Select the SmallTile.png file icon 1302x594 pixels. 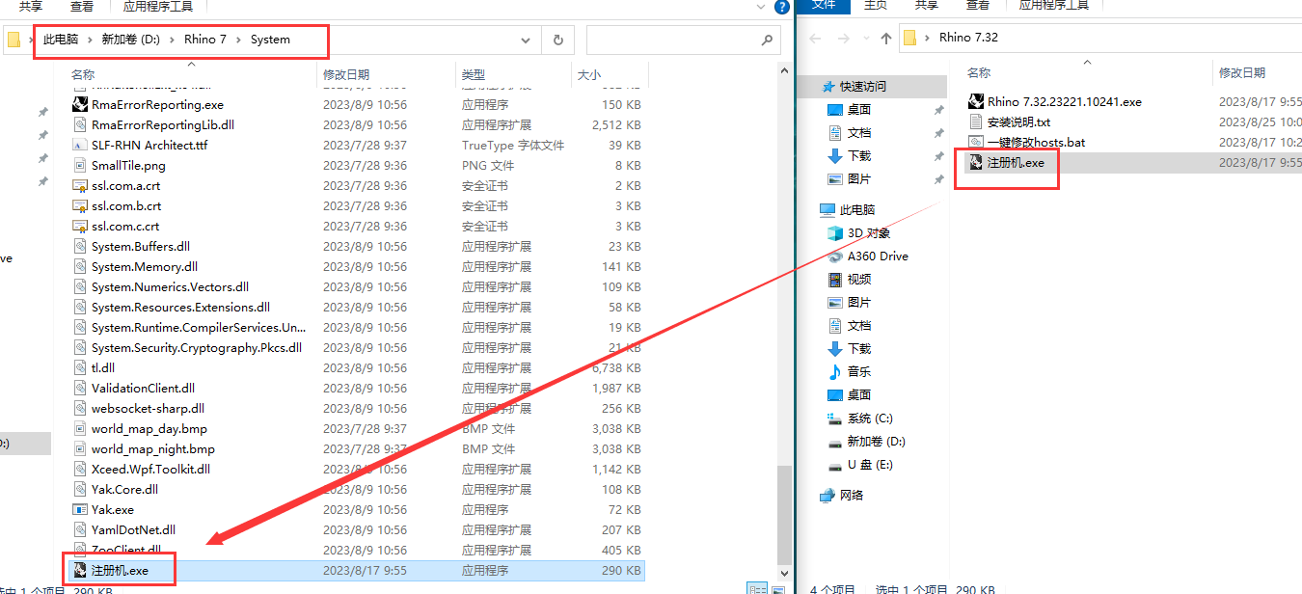click(x=80, y=165)
